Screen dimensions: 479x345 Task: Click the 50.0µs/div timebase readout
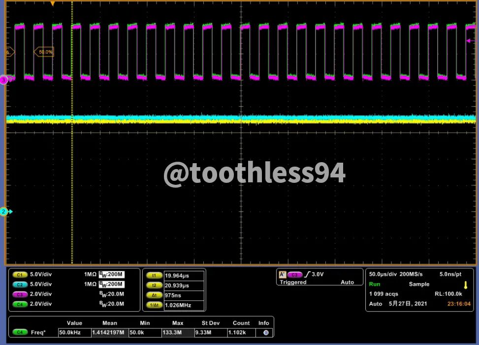382,274
